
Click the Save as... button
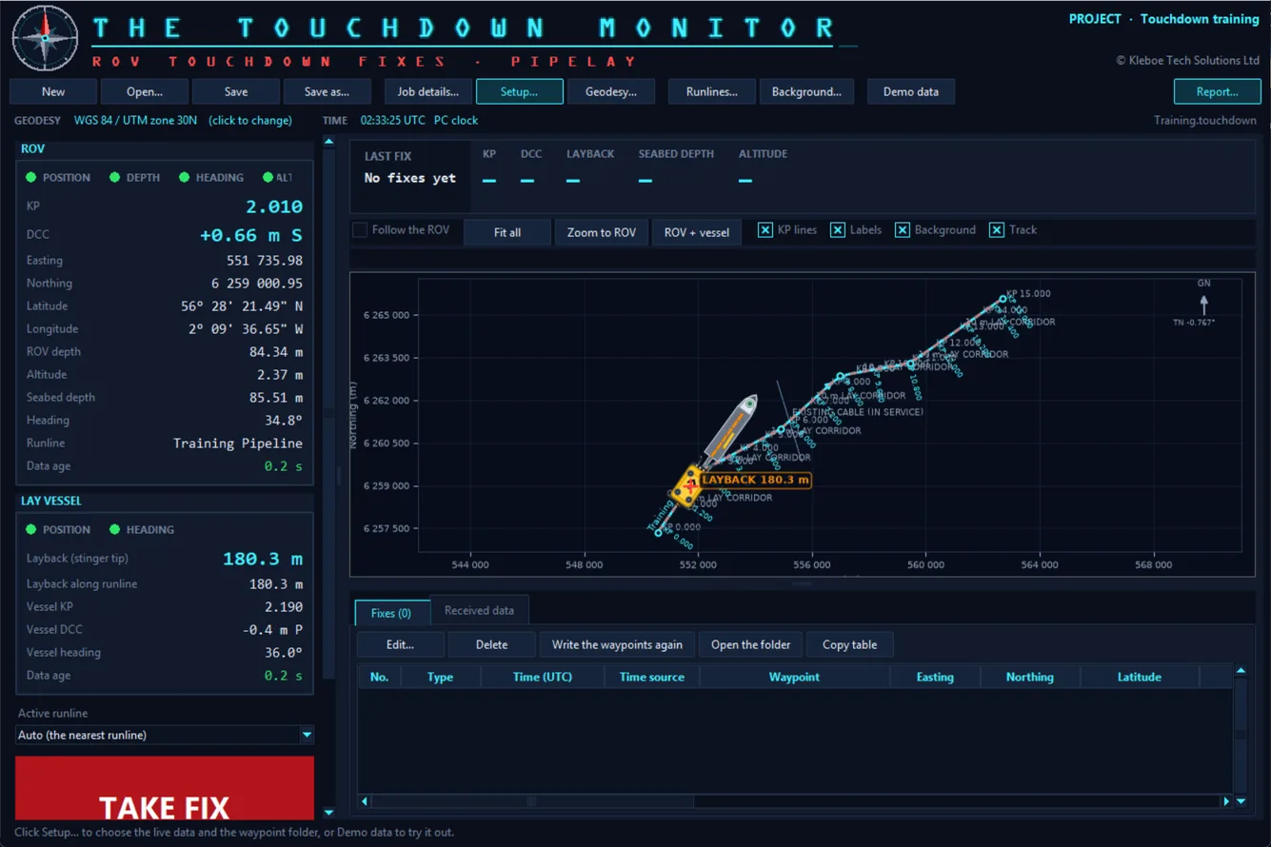tap(327, 91)
